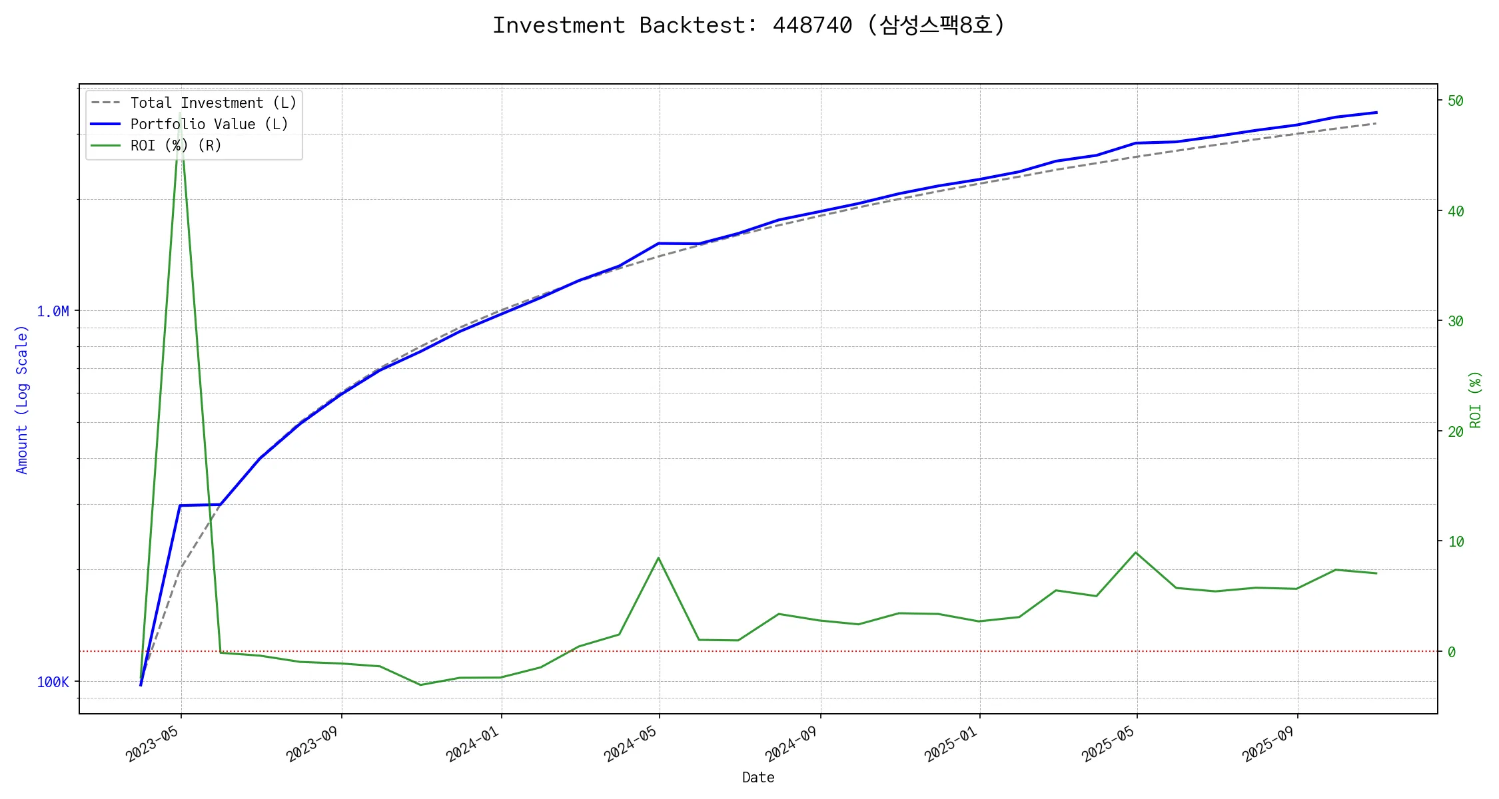Click the gray dashed legend line sample
The height and width of the screenshot is (799, 1499).
(106, 103)
